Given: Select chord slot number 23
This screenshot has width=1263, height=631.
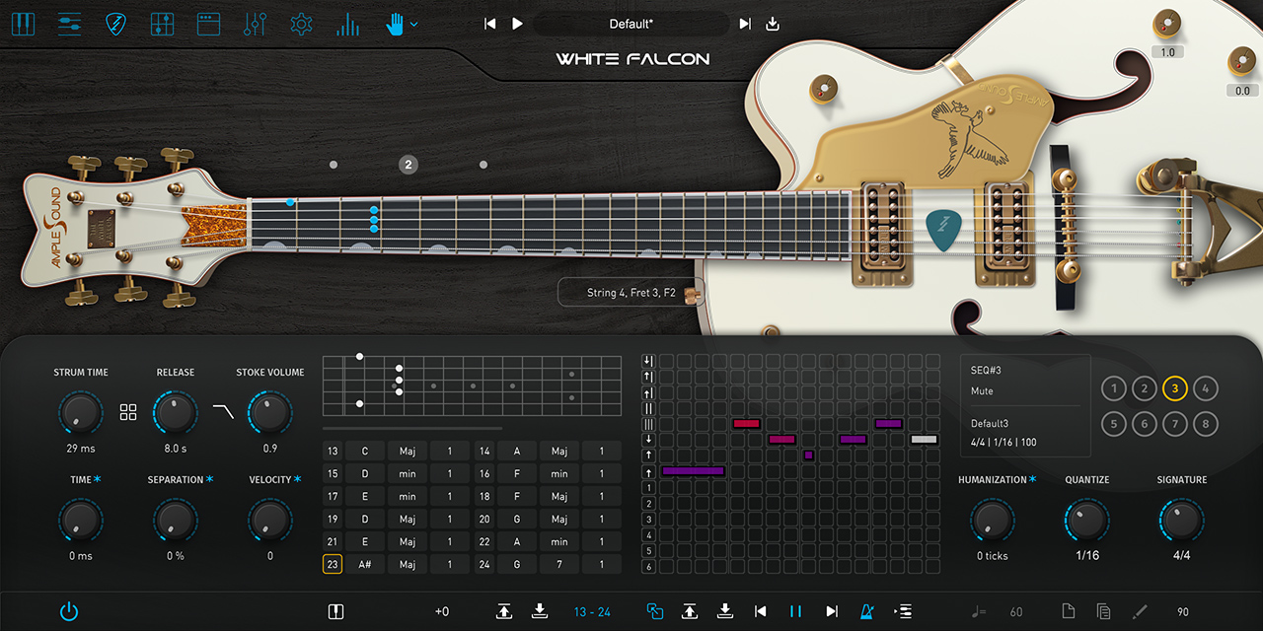Looking at the screenshot, I should point(333,565).
